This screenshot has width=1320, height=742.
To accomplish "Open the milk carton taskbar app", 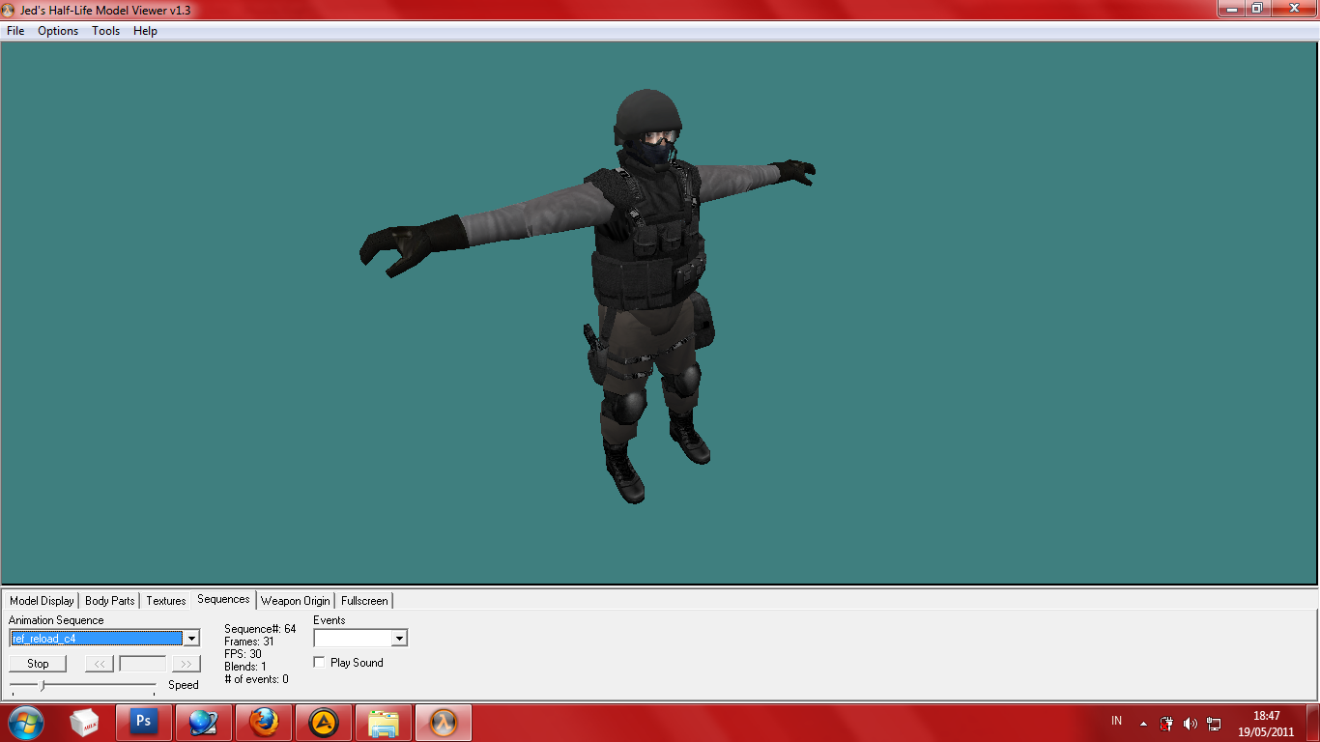I will 85,722.
